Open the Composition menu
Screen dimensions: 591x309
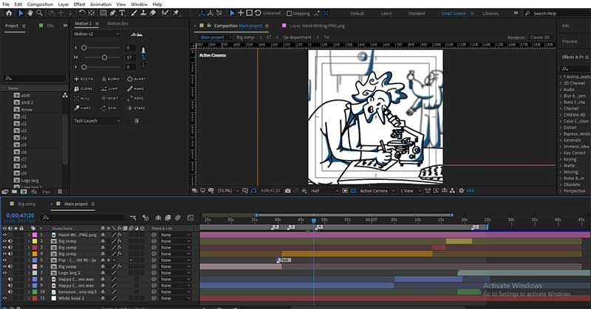(40, 4)
